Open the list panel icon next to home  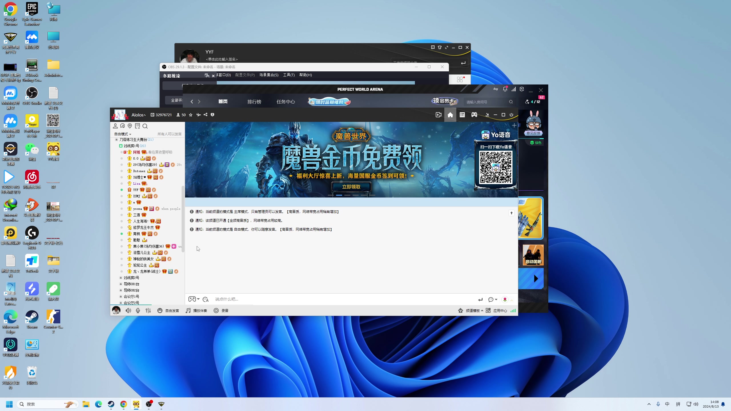tap(462, 115)
